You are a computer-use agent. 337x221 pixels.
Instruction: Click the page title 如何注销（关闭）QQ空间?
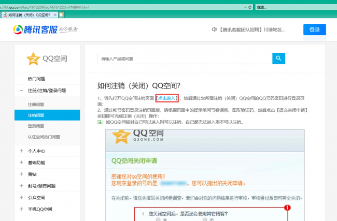[139, 85]
